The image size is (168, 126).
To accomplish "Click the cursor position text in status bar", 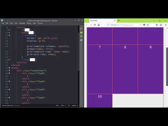I will point(8,105).
